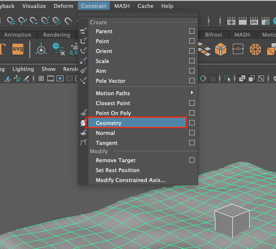Click the grease pencil panel icon
The width and height of the screenshot is (276, 249).
pos(26,78)
